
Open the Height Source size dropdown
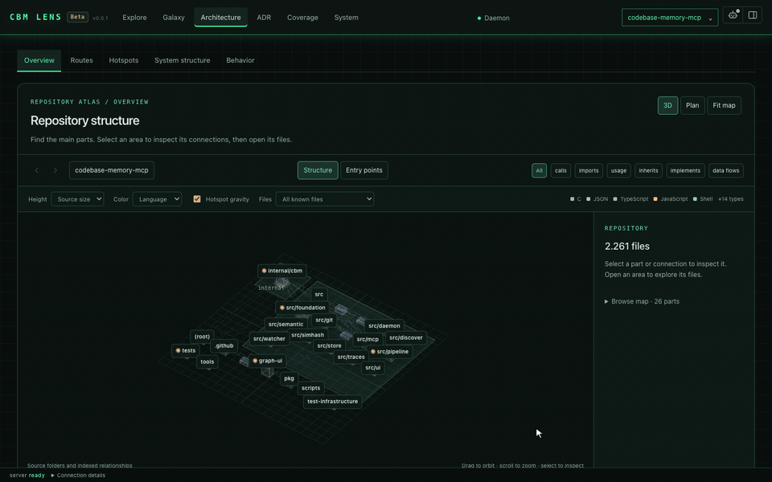click(x=77, y=199)
